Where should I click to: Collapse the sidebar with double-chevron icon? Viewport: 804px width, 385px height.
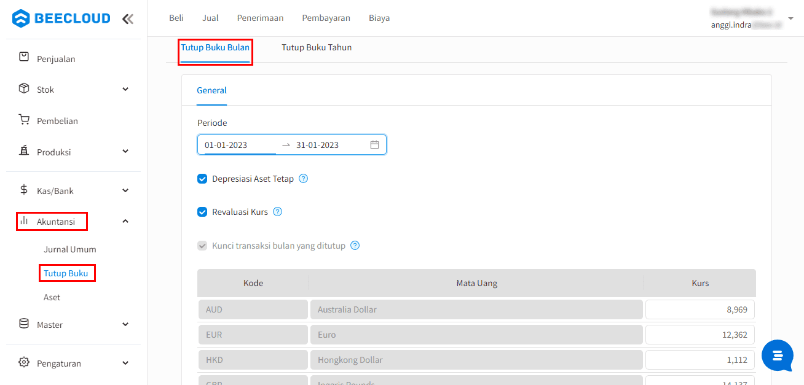[x=128, y=18]
